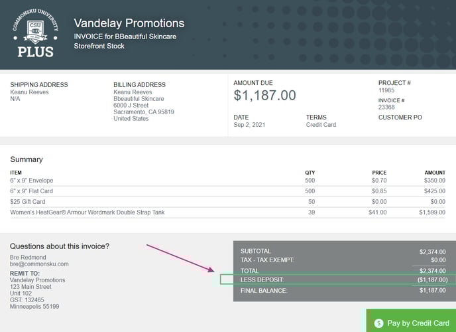
Task: Click the Billing Address label
Action: click(x=139, y=85)
